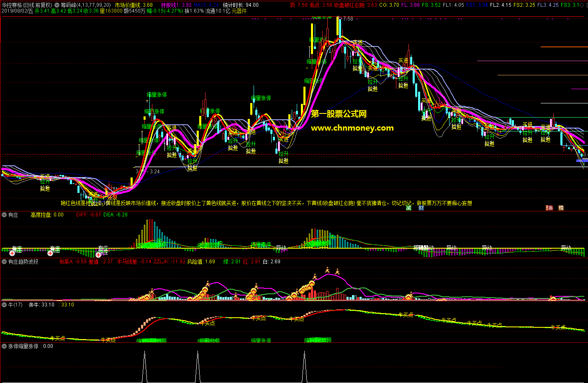Click the 涨停缩量涨停 indicator label
This screenshot has width=588, height=383.
tap(23, 346)
